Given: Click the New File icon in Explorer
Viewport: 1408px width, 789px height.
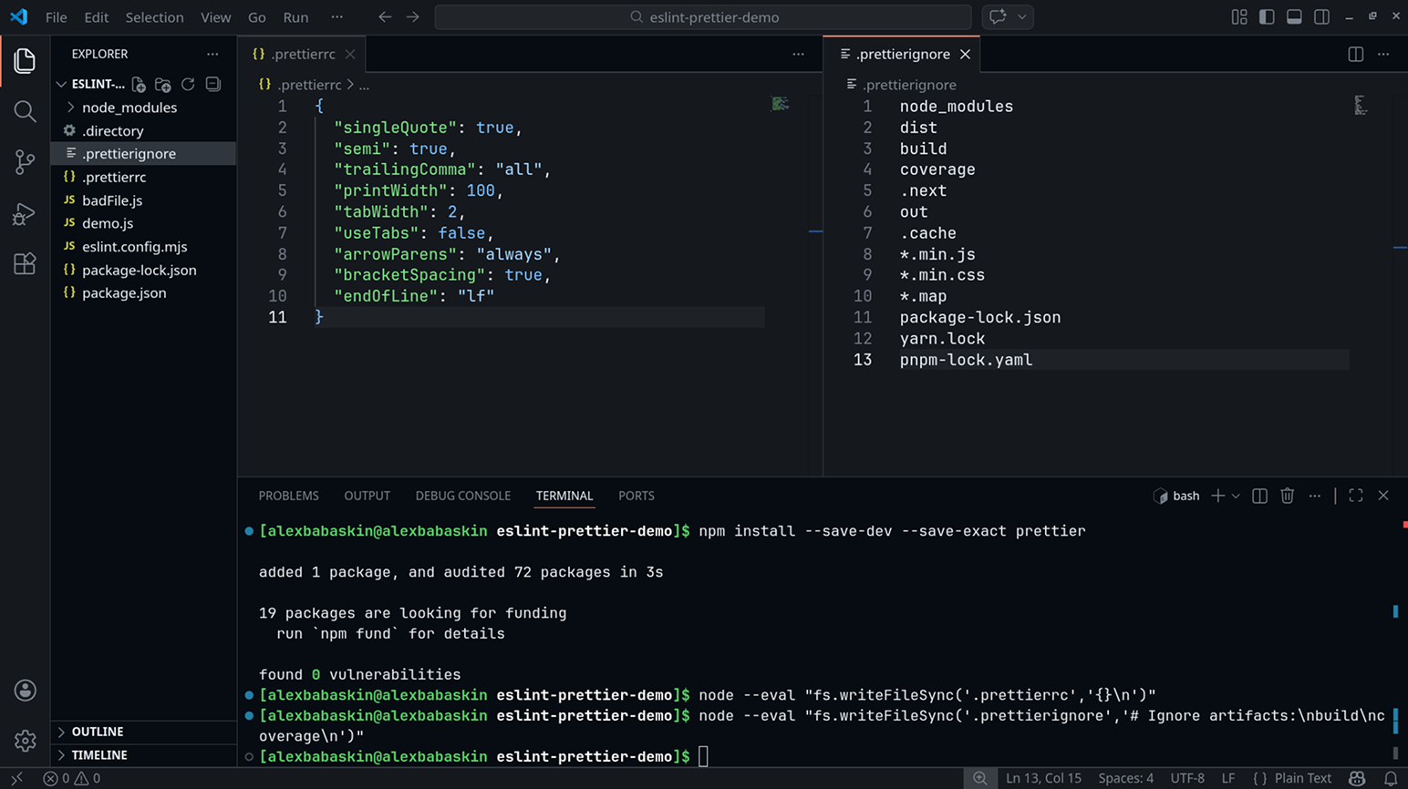Looking at the screenshot, I should tap(139, 84).
